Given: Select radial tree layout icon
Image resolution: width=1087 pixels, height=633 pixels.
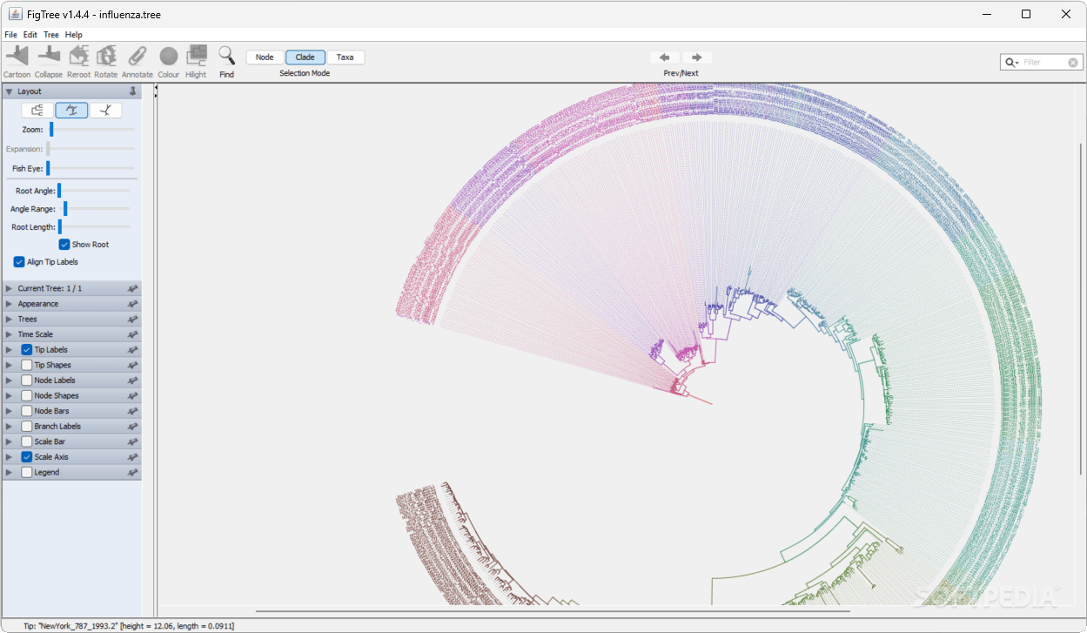Looking at the screenshot, I should (x=106, y=110).
